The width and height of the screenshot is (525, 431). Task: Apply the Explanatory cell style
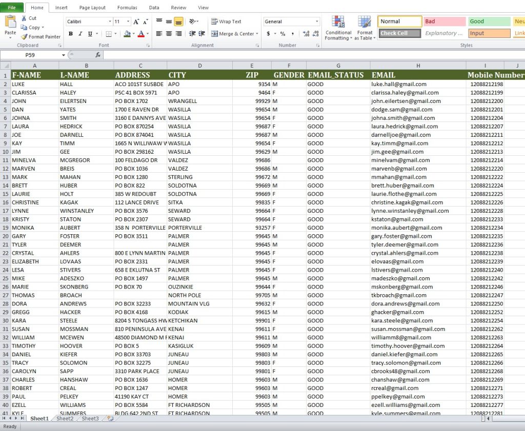[445, 33]
